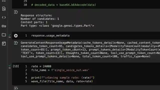Viewport: 160px width, 90px height.
Task: Click the print saving sample rate line
Action: tap(63, 78)
